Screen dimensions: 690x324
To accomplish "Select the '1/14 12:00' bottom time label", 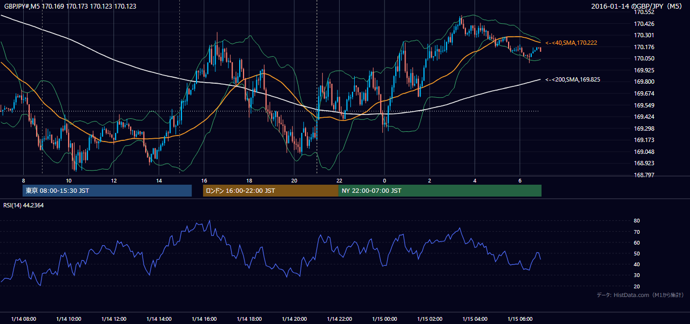I will pyautogui.click(x=113, y=319).
